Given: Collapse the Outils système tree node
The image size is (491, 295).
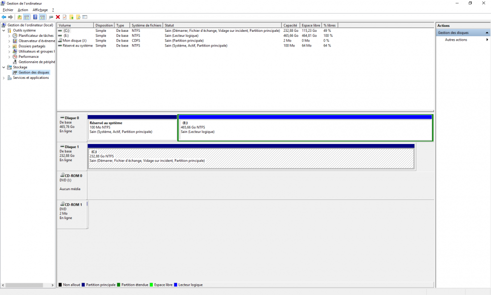Looking at the screenshot, I should (x=4, y=30).
